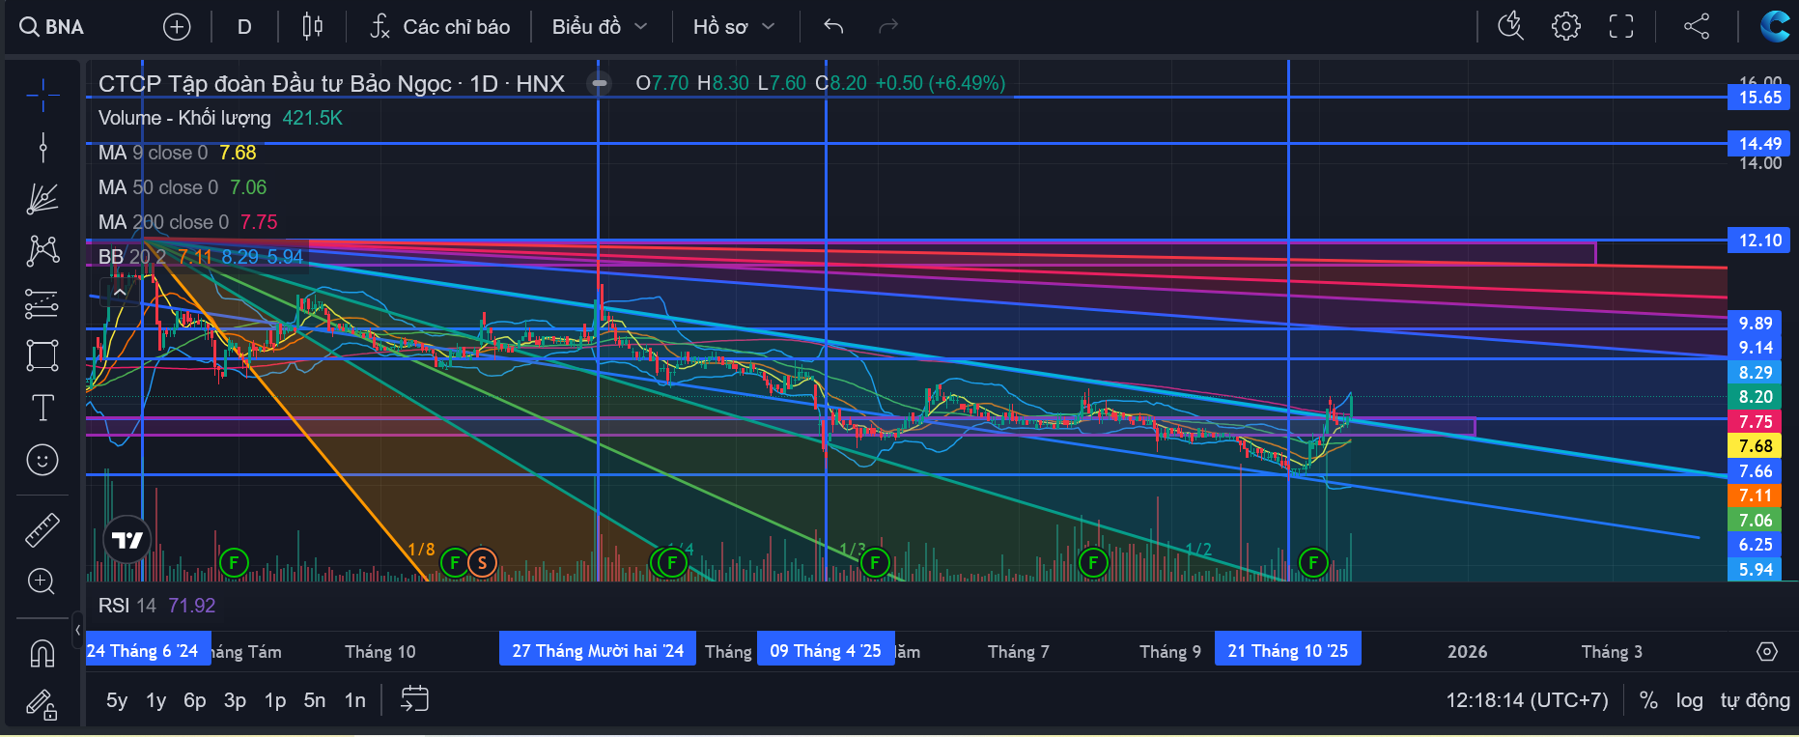The height and width of the screenshot is (737, 1799).
Task: Toggle tự động auto scale
Action: coord(1755,700)
